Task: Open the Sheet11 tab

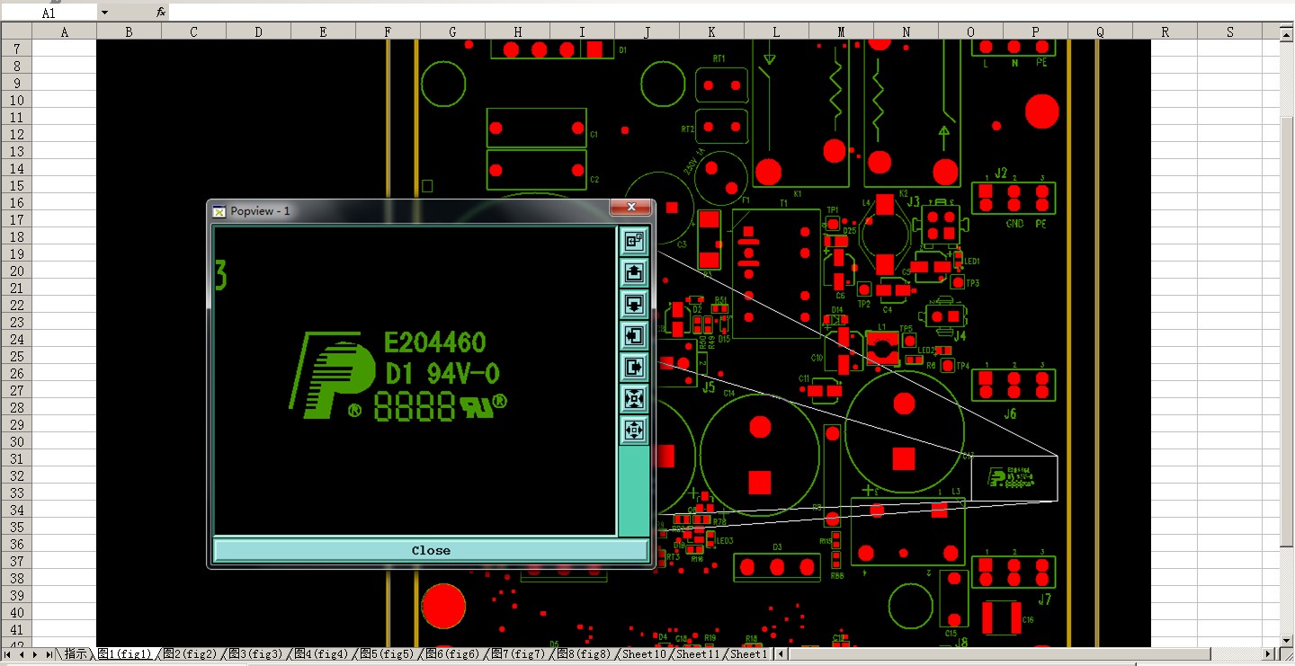Action: point(700,654)
